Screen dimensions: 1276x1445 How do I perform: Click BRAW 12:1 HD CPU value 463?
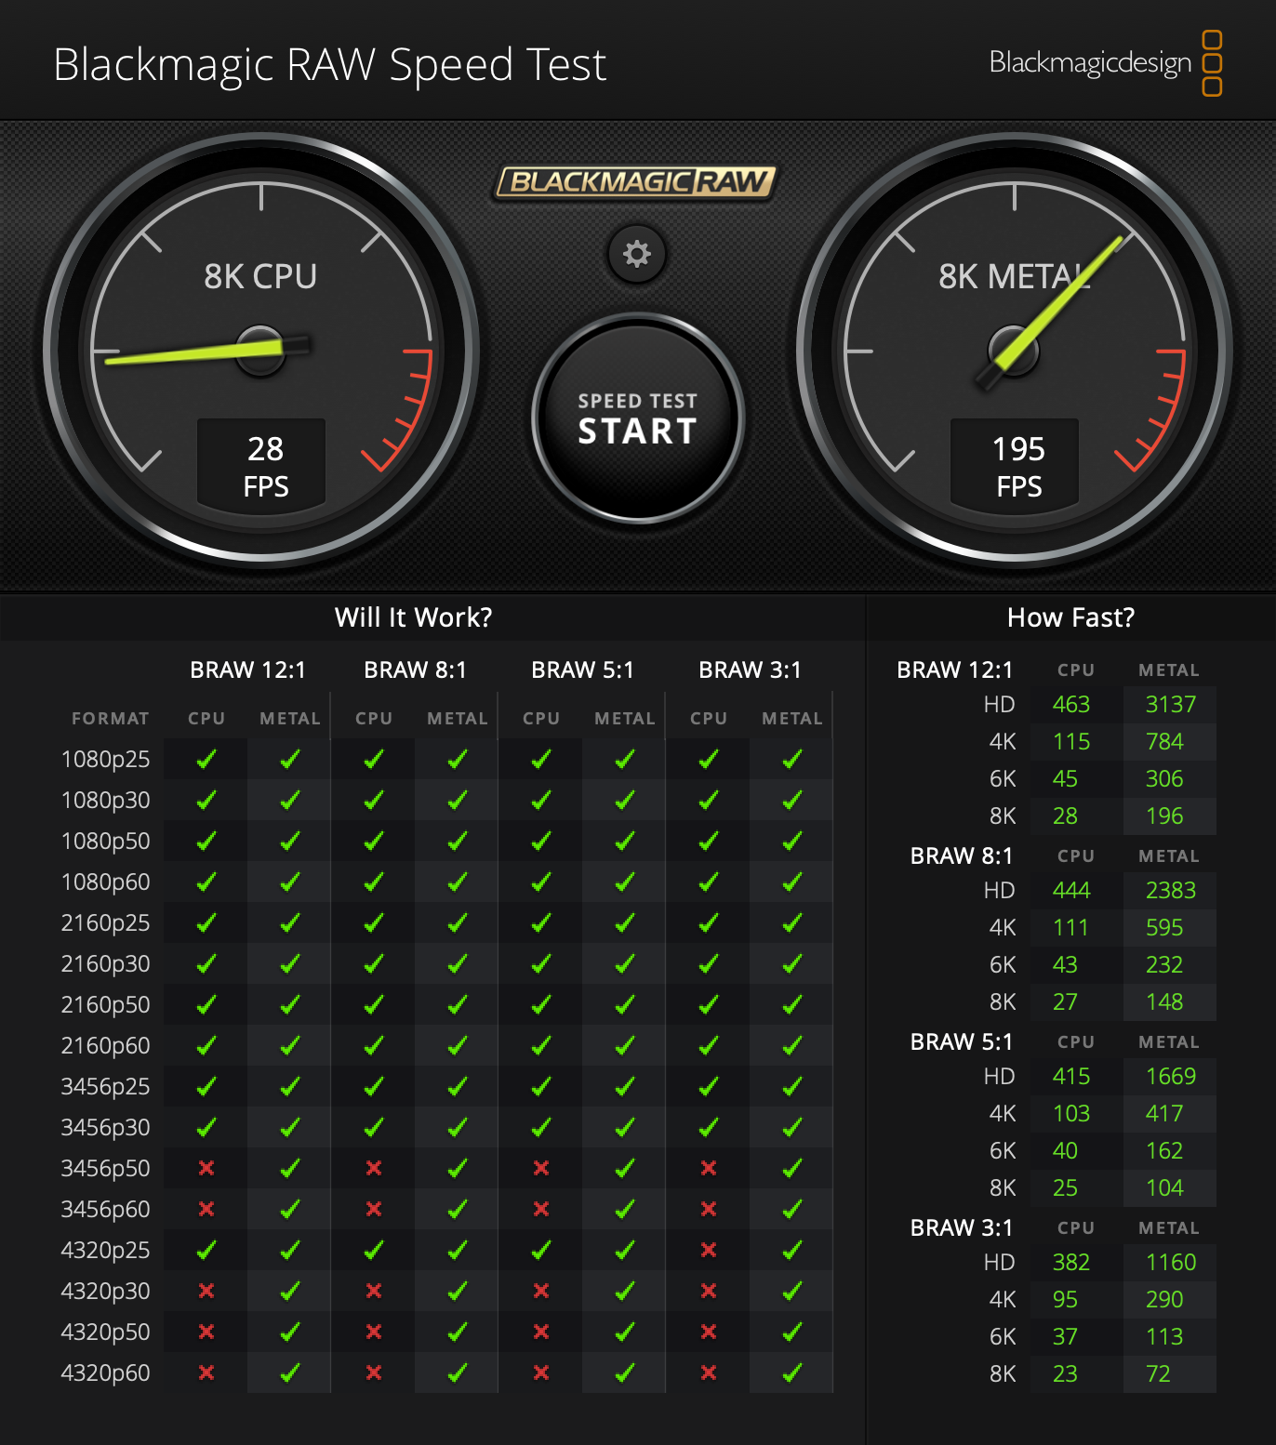[x=1071, y=704]
